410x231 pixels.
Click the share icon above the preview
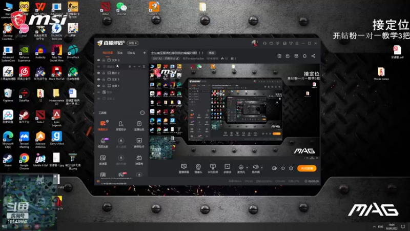point(313,56)
